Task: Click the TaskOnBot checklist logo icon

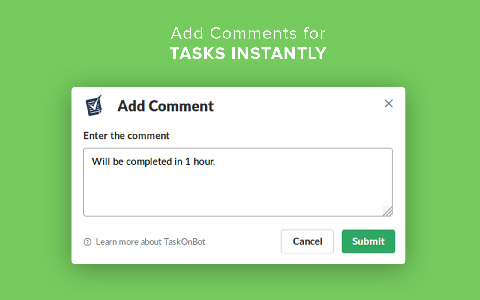Action: [x=94, y=105]
